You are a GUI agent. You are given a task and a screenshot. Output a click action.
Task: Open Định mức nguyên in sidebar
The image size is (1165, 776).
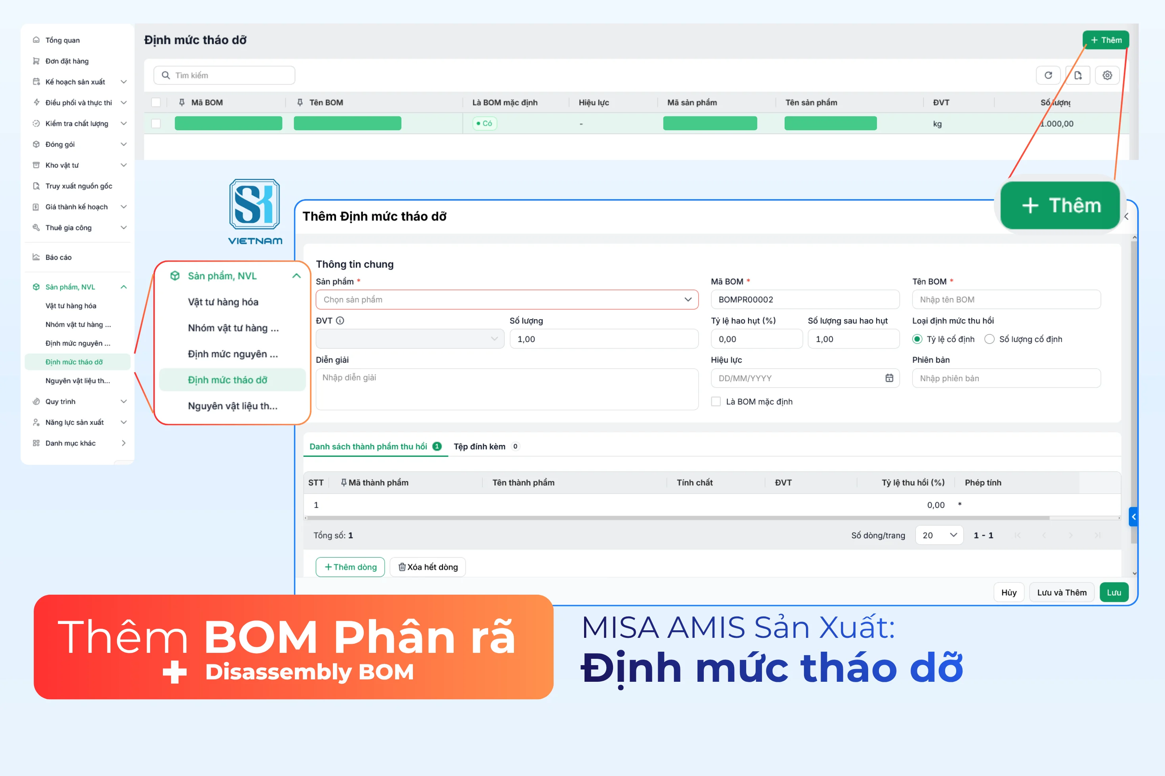78,343
